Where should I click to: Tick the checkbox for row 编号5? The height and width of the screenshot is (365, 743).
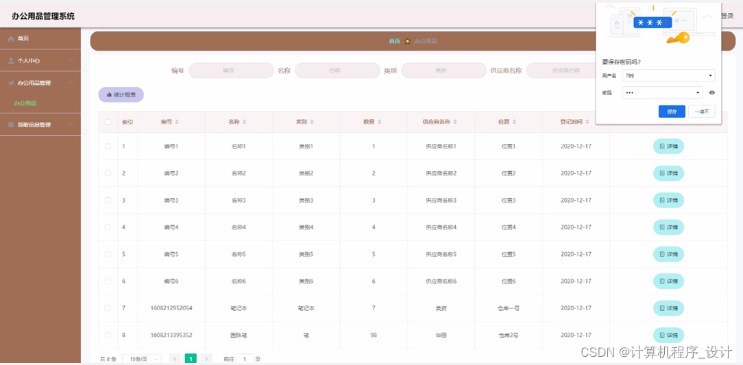click(108, 254)
